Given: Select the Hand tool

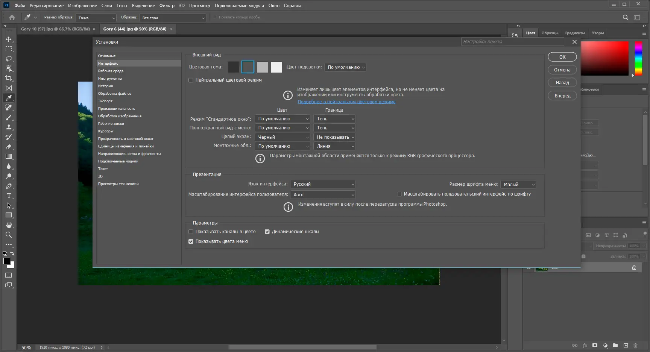Looking at the screenshot, I should (x=9, y=225).
